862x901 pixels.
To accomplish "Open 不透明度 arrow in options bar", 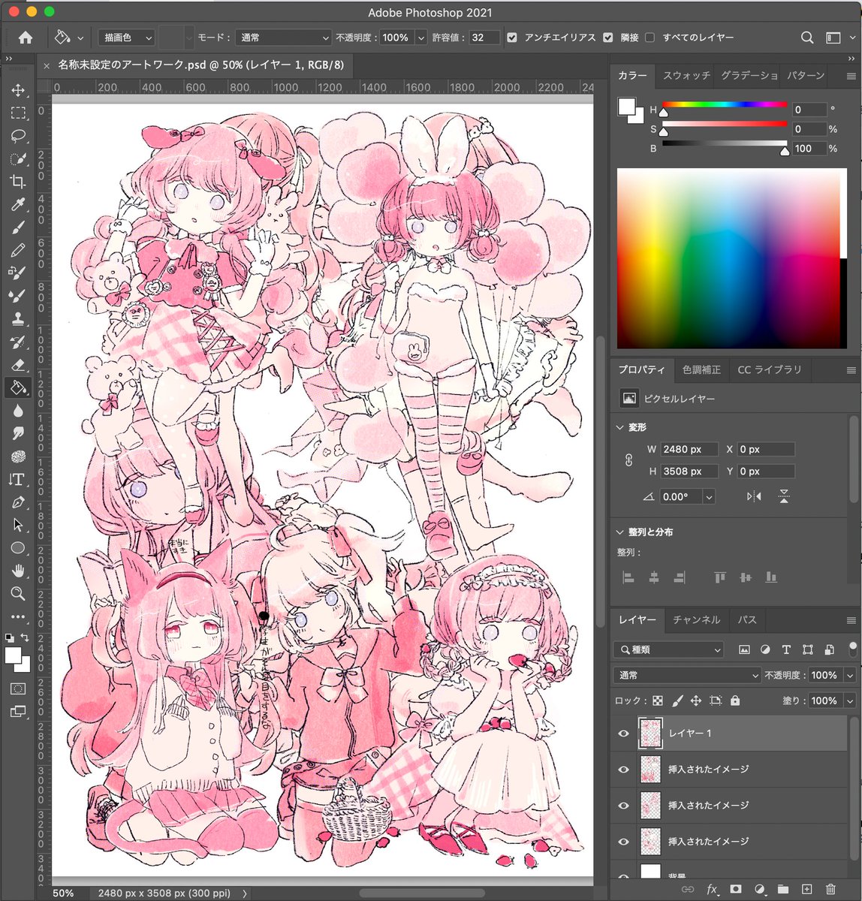I will pos(421,38).
